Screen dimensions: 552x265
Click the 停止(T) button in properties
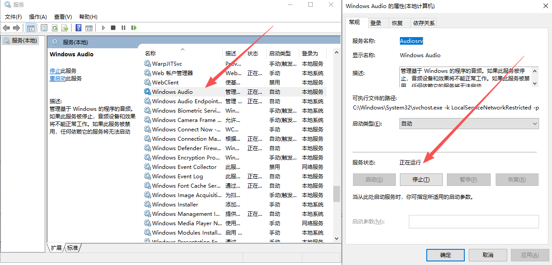click(421, 180)
